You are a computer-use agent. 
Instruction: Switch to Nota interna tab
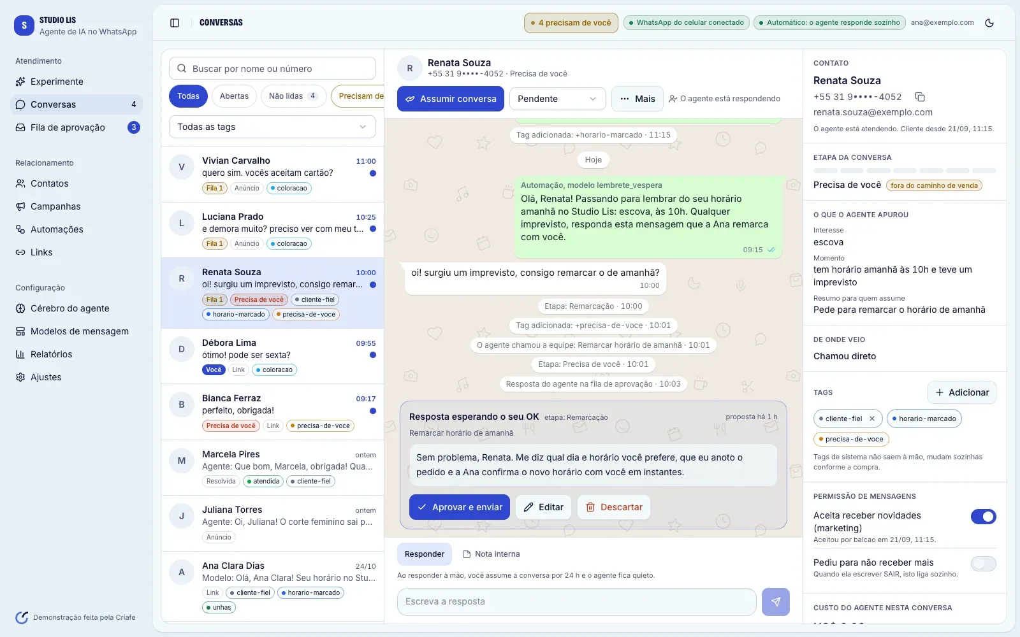click(491, 554)
